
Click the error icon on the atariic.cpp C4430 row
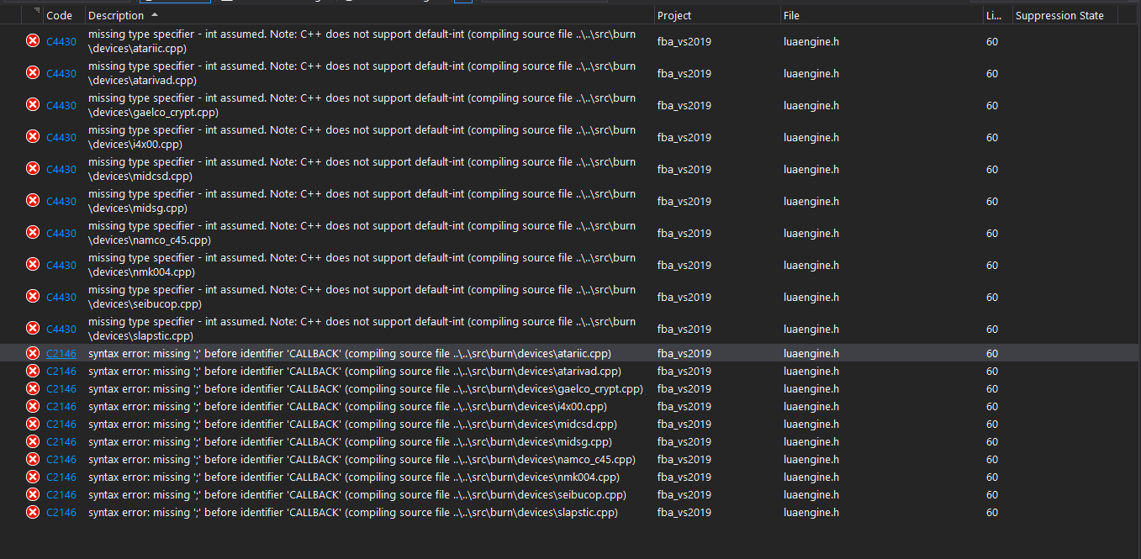(32, 40)
